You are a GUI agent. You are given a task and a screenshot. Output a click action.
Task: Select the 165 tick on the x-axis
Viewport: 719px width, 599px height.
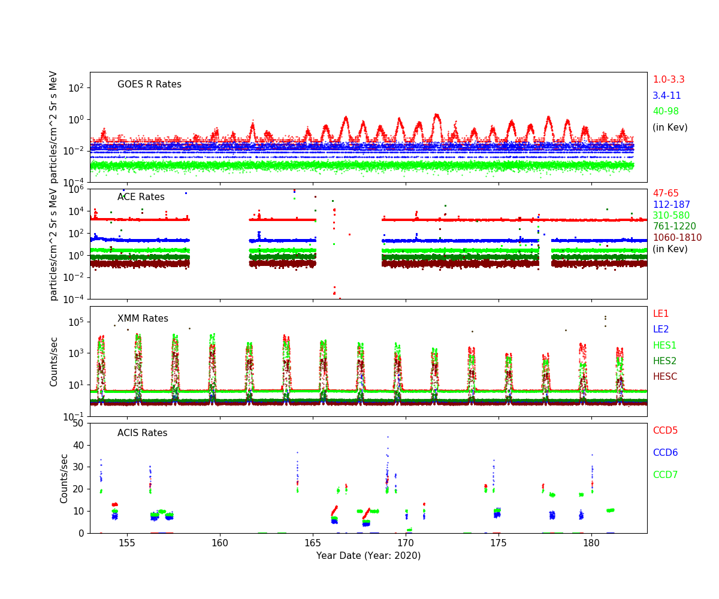point(313,543)
